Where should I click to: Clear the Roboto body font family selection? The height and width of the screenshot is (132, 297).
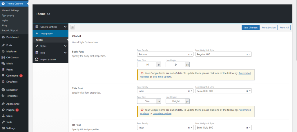[x=189, y=54]
